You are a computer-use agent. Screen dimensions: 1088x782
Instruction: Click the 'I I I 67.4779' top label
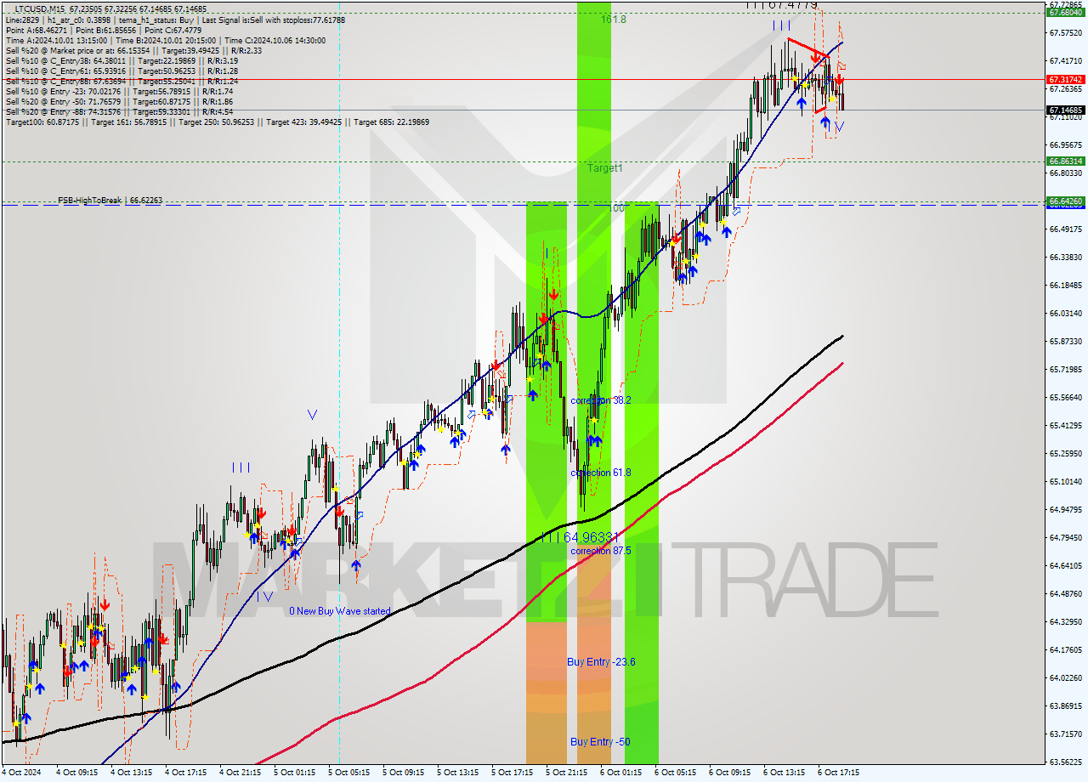pos(781,5)
